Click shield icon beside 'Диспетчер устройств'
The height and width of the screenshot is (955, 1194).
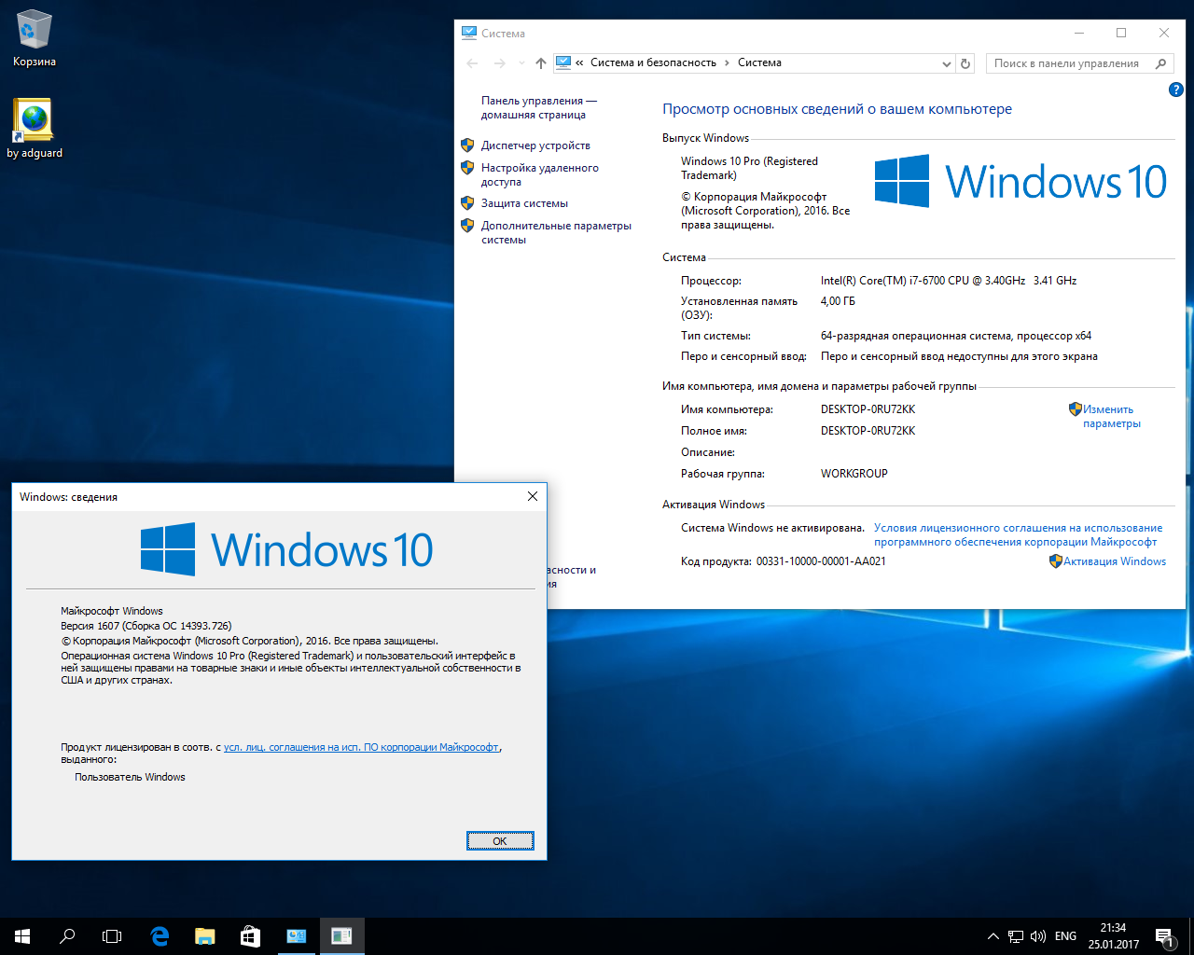tap(467, 145)
